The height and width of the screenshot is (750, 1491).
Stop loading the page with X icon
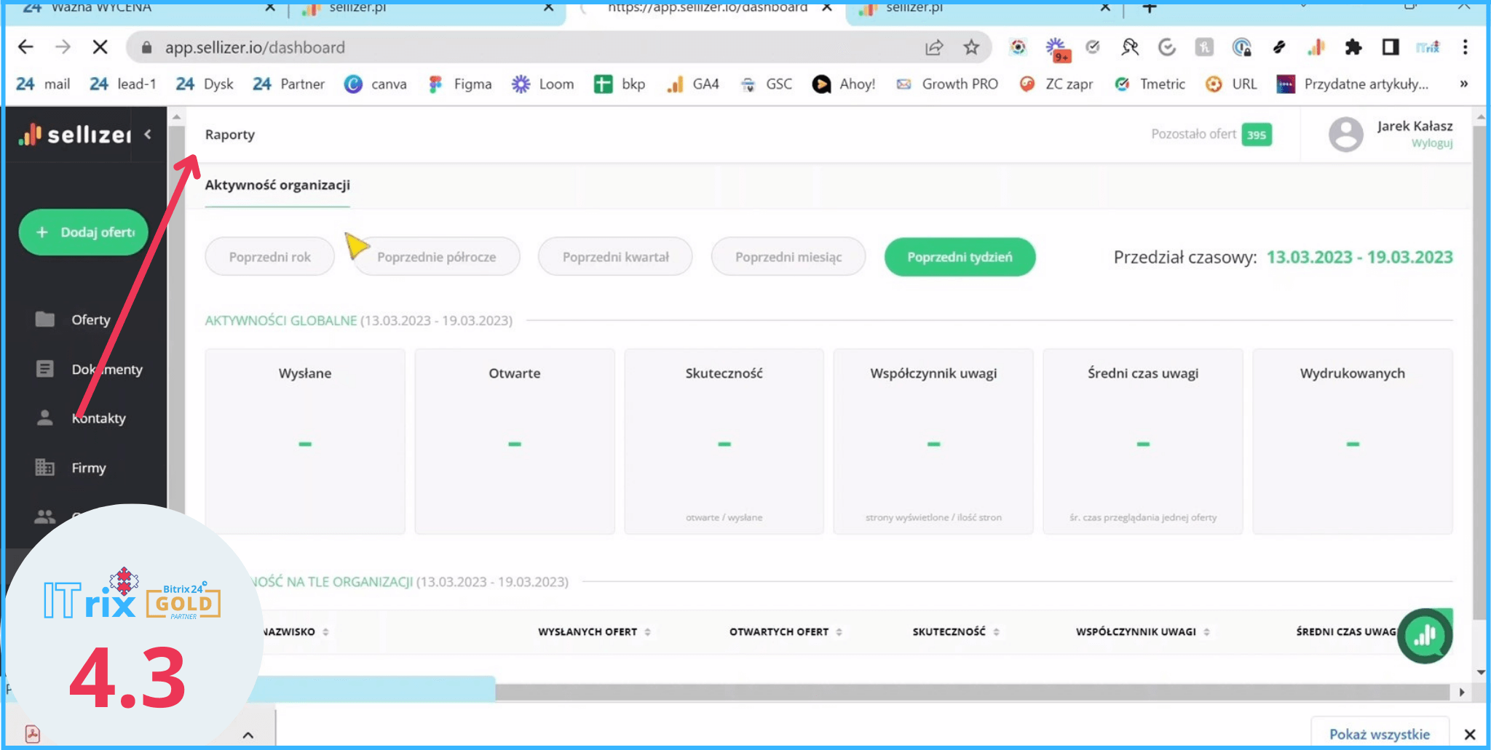100,48
